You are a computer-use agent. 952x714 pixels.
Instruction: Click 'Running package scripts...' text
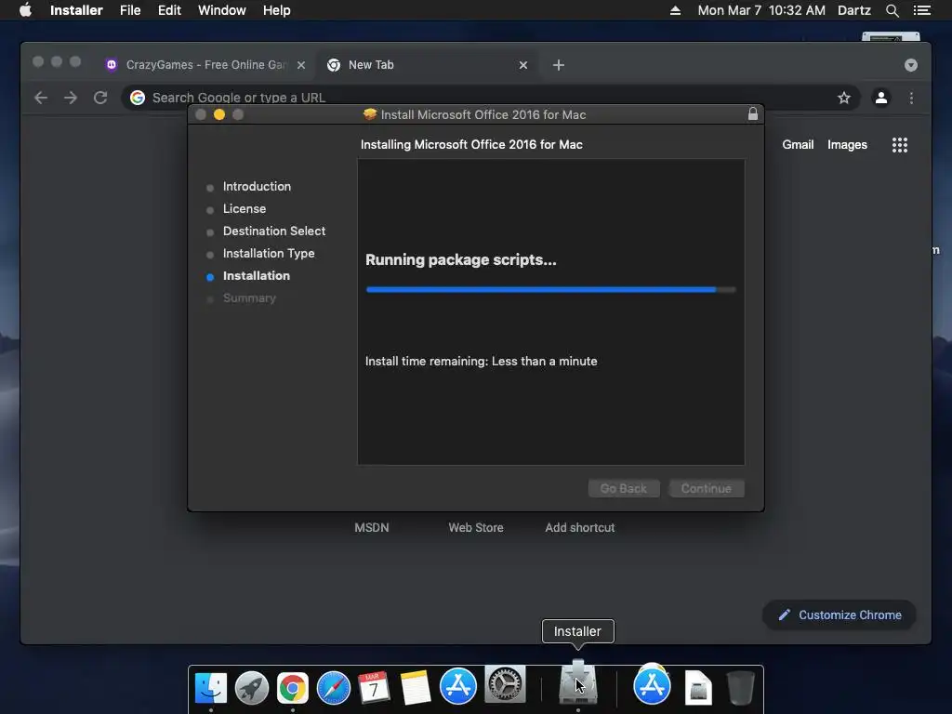pyautogui.click(x=461, y=260)
